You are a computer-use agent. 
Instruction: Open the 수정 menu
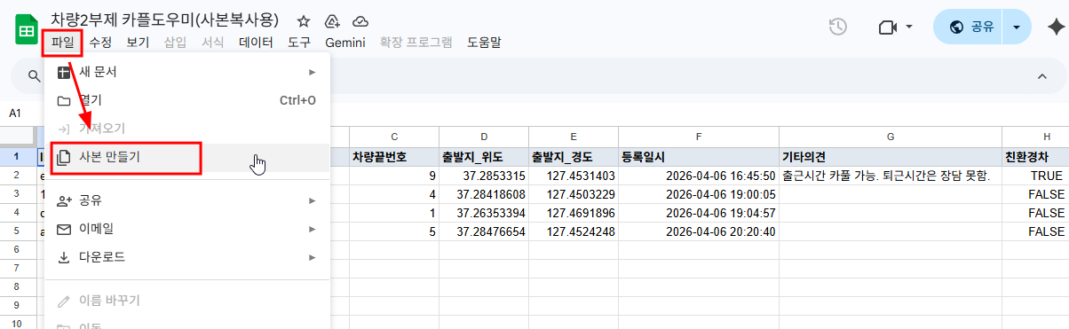(x=100, y=42)
